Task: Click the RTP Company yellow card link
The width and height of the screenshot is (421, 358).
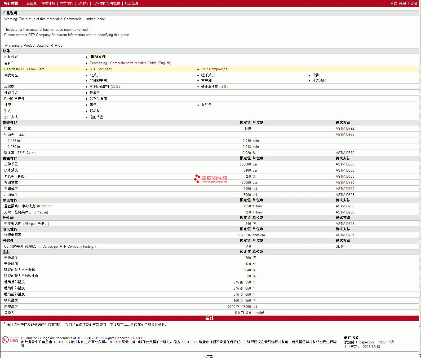Action: (101, 69)
